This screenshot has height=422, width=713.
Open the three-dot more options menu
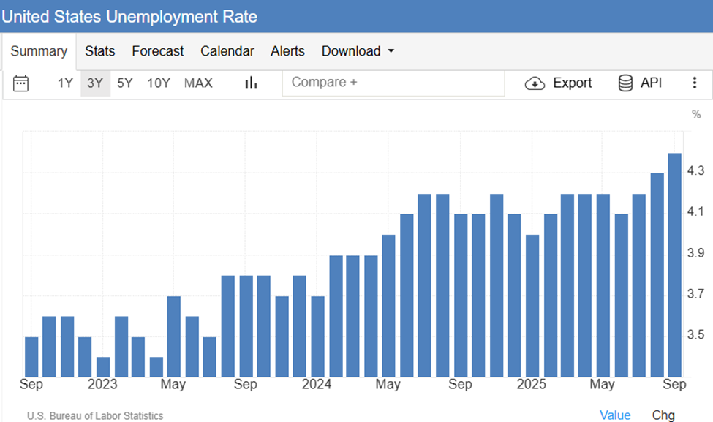coord(694,83)
